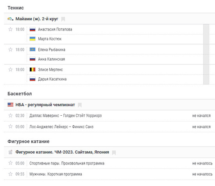
Task: Open Фигурное катание ЧМ-2023 Сайтама page
Action: [62, 152]
